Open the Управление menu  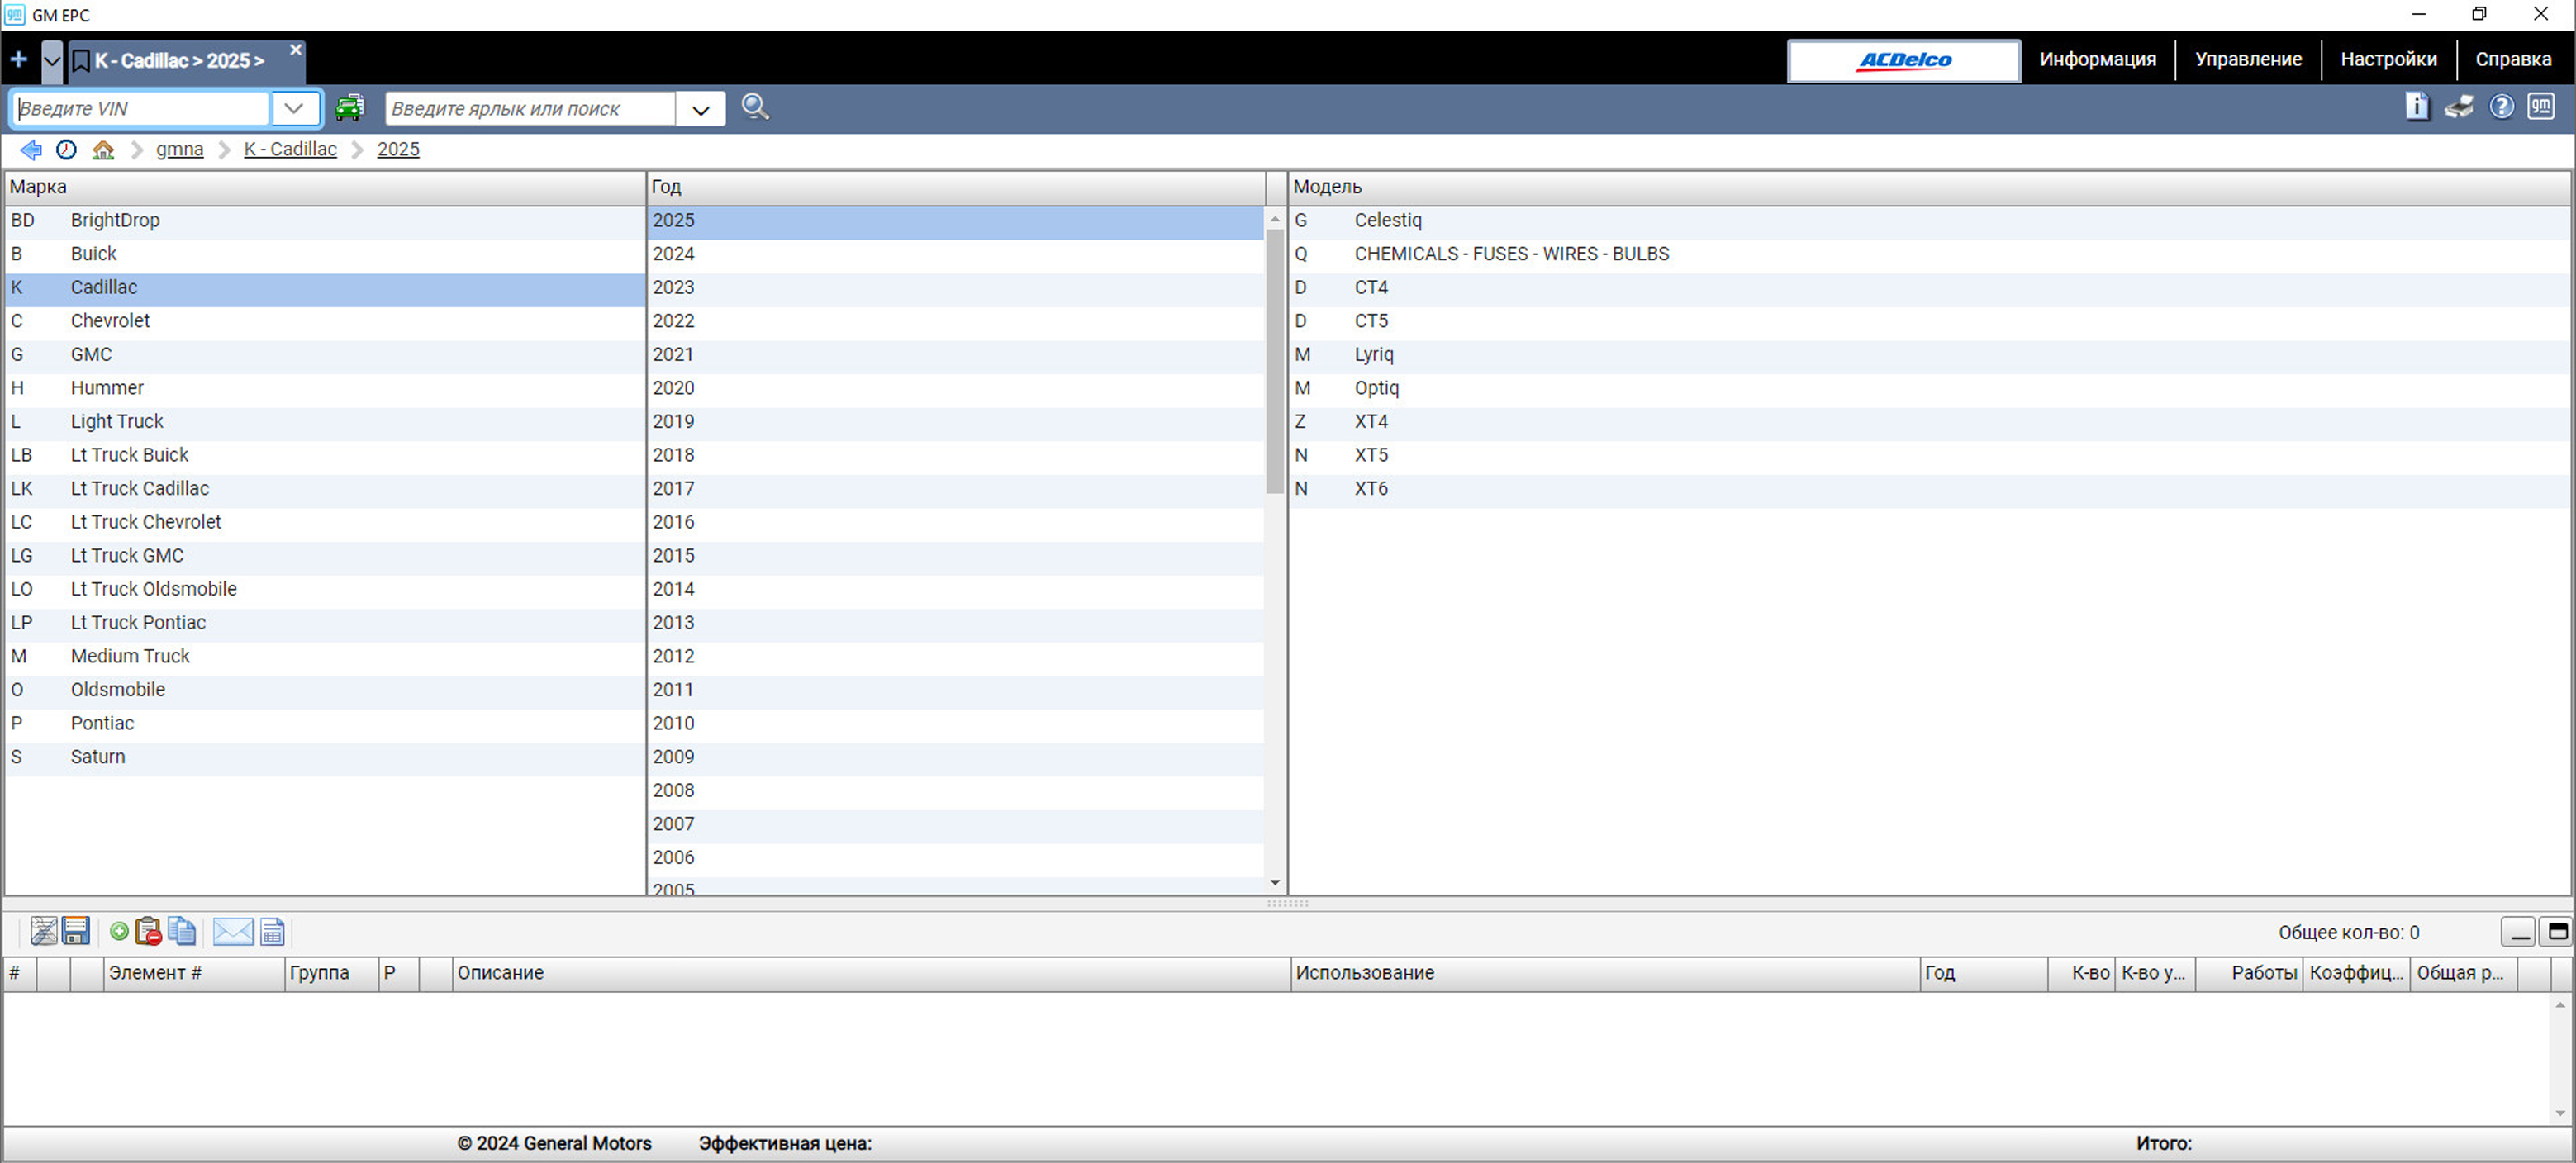(2248, 59)
